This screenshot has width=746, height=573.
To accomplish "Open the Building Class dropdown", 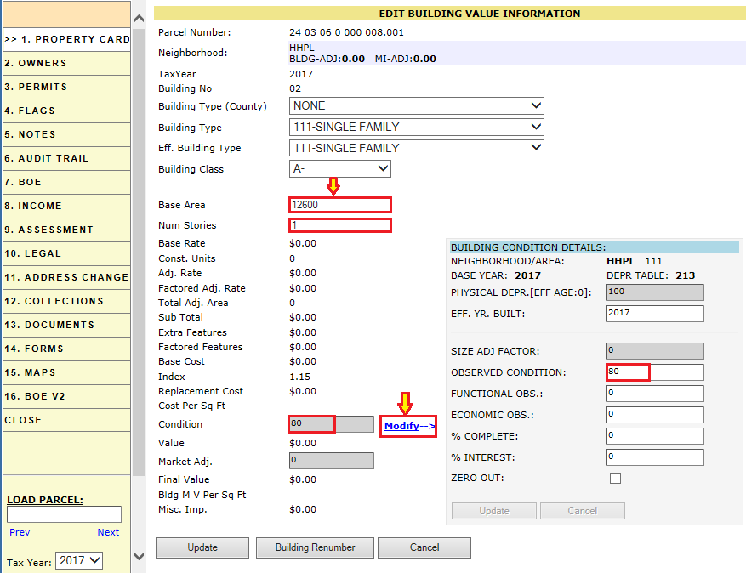I will tap(340, 169).
